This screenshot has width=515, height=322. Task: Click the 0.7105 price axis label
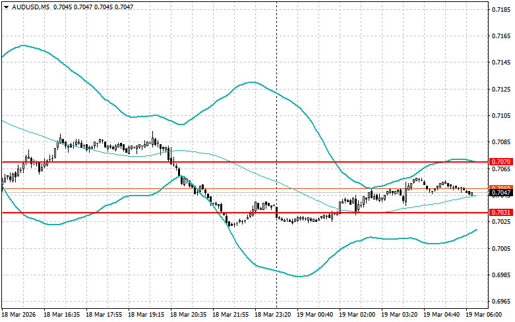point(502,115)
